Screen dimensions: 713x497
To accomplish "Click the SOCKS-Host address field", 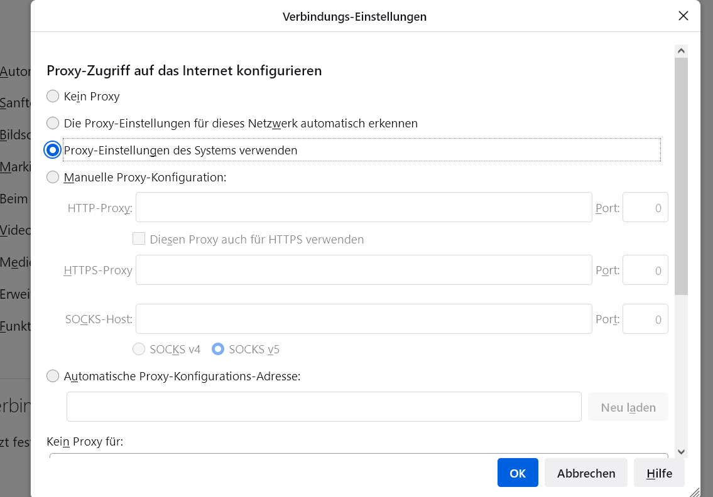I will (364, 319).
